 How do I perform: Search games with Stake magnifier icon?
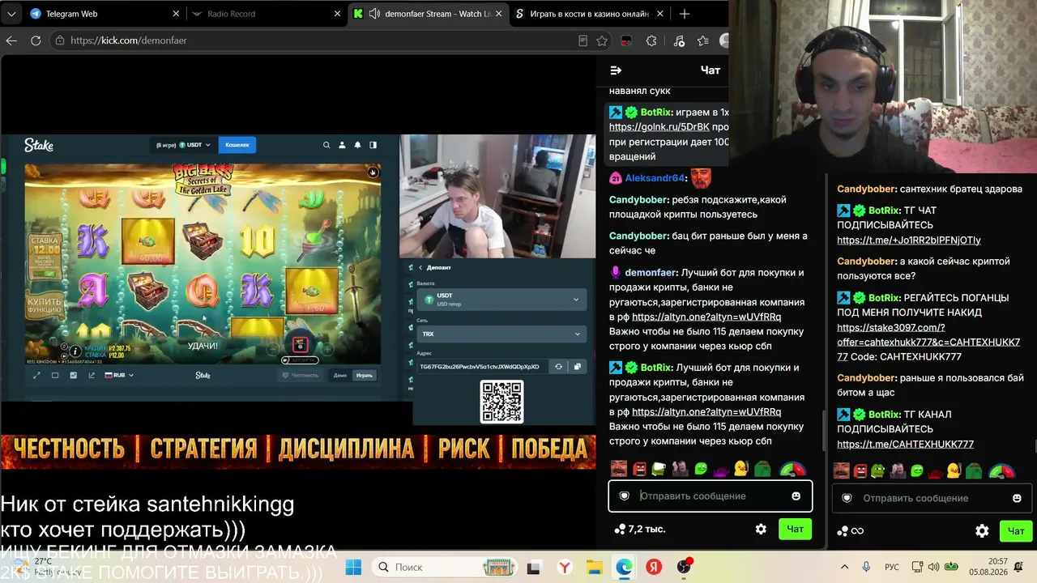point(326,145)
